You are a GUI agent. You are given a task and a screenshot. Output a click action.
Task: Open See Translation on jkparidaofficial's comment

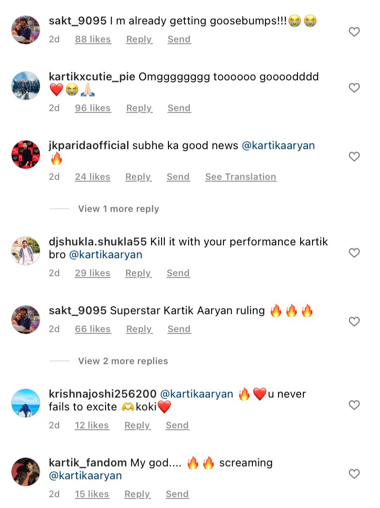point(240,177)
